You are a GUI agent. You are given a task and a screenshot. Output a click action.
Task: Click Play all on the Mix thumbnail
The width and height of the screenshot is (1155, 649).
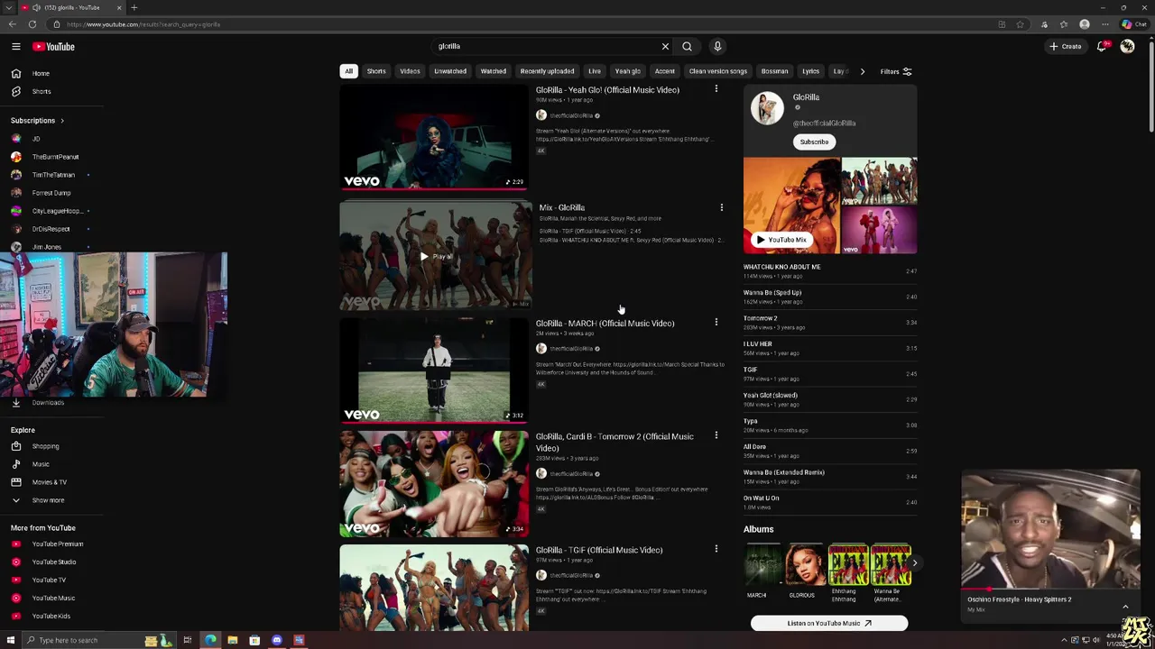436,257
